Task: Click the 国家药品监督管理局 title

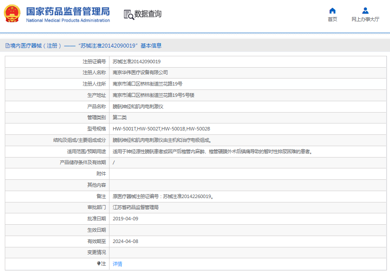Action: [68, 11]
